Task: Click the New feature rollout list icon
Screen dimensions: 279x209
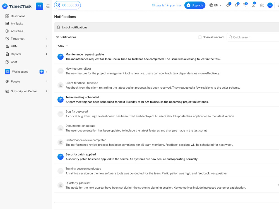Action: click(61, 71)
